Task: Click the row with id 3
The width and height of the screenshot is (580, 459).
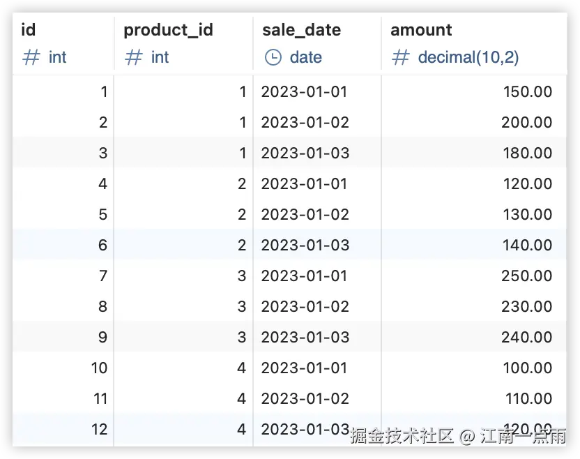Action: [289, 153]
